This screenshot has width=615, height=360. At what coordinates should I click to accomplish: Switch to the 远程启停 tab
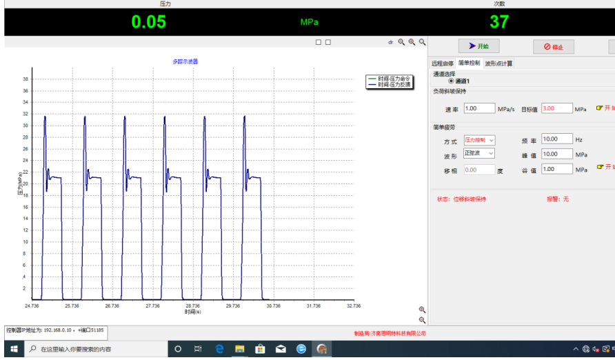[x=443, y=63]
